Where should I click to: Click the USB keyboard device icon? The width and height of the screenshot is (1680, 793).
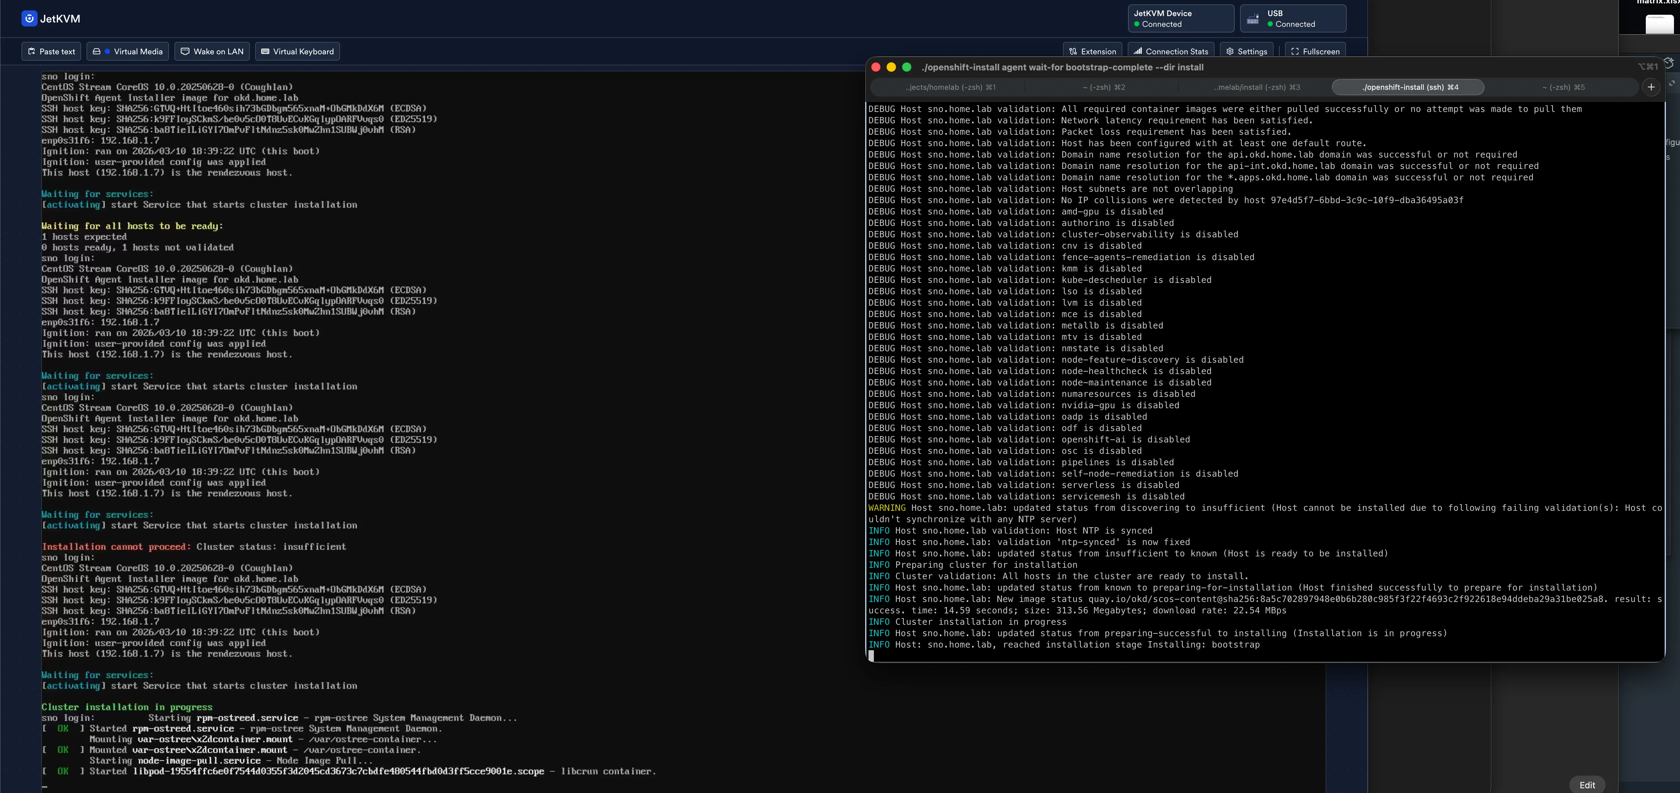(1253, 19)
